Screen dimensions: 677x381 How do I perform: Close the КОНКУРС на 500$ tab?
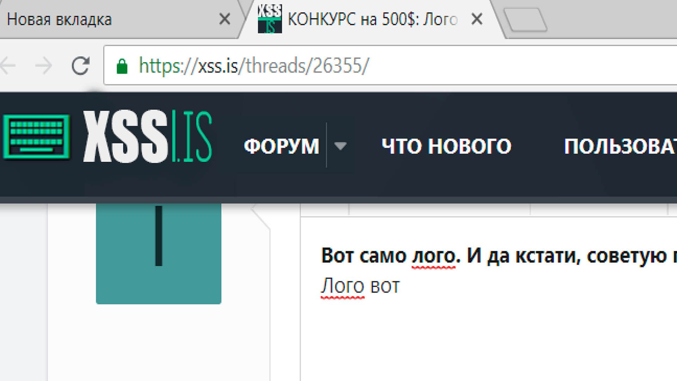(x=477, y=19)
